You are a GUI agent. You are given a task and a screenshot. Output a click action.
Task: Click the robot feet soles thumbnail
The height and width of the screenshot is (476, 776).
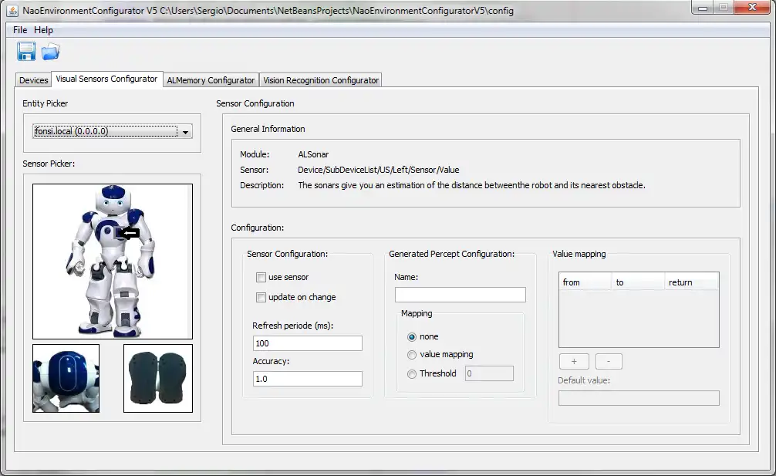pyautogui.click(x=158, y=379)
